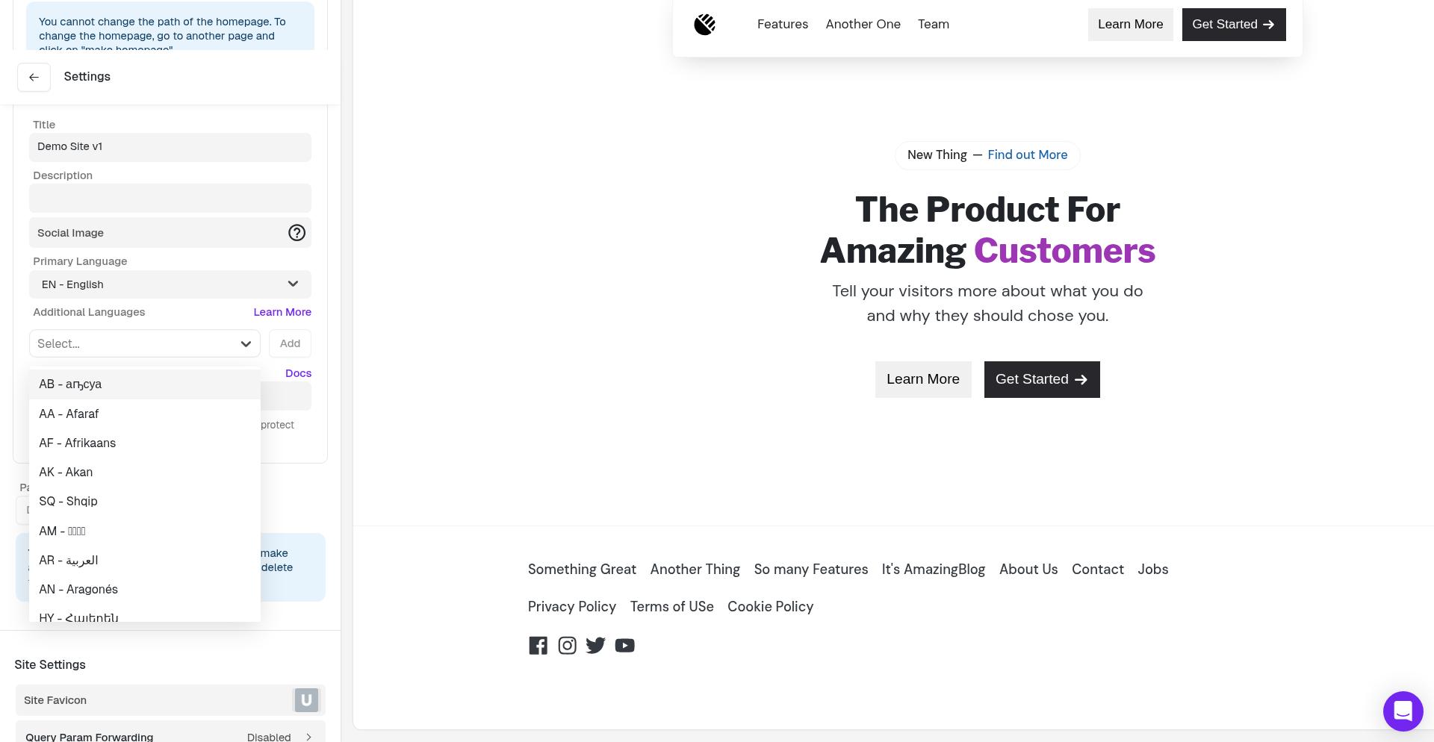The width and height of the screenshot is (1434, 742).
Task: Click the site logo in navbar
Action: coord(705,25)
